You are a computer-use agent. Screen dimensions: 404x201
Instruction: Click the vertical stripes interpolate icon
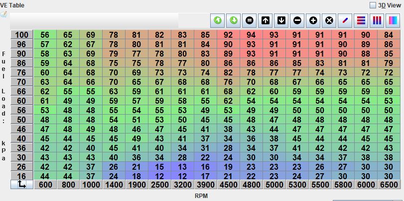tap(377, 20)
